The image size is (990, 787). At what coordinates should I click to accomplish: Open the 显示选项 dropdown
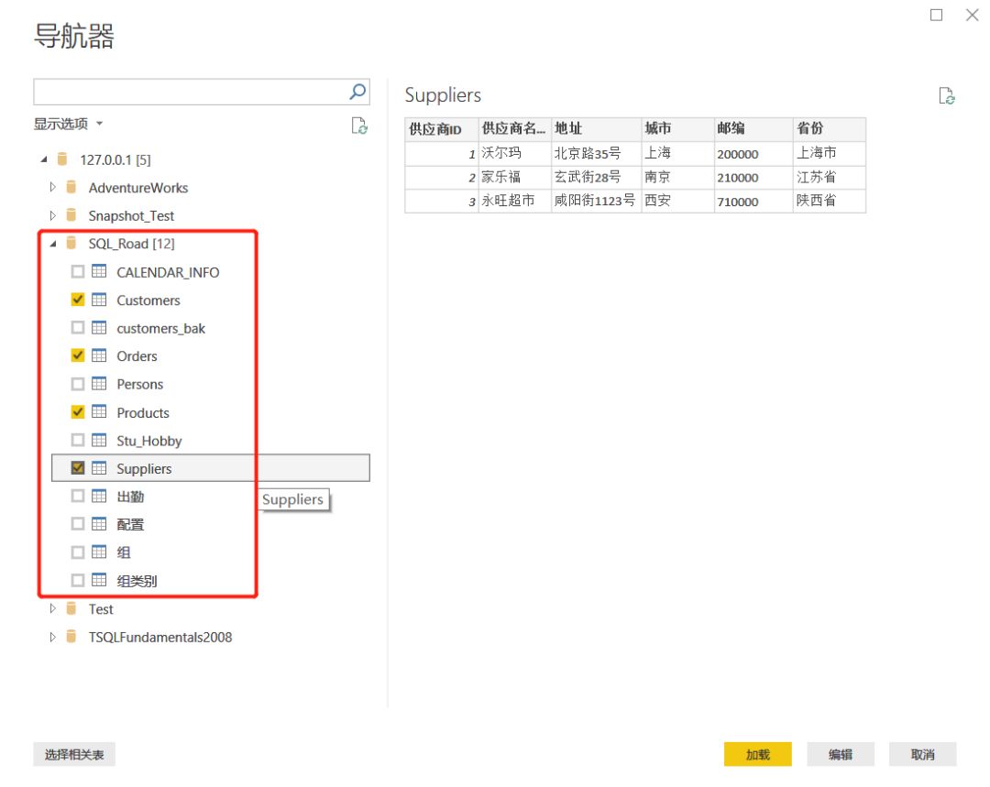click(x=69, y=125)
